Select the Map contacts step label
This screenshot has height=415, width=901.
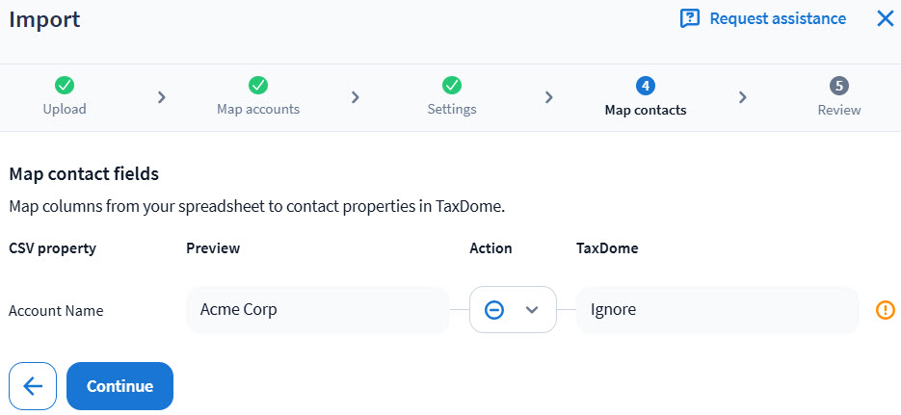646,110
